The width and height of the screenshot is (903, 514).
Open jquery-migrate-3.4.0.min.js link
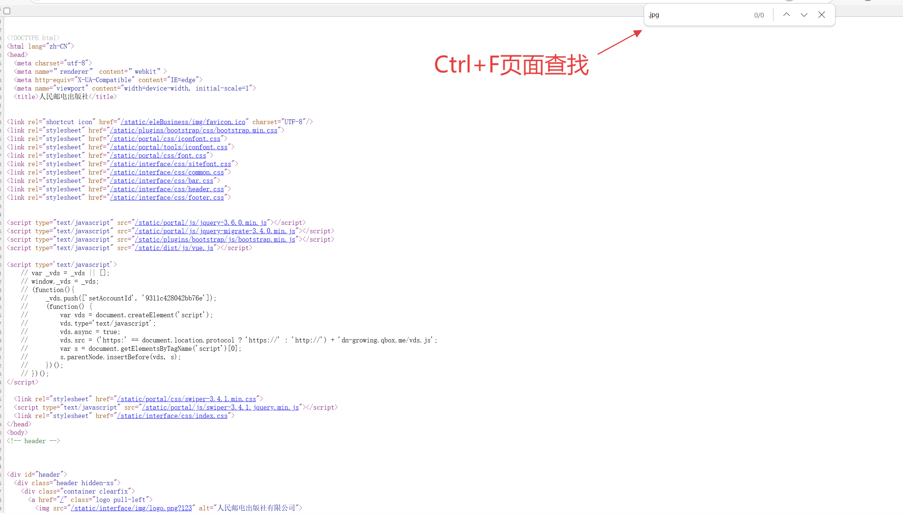point(215,231)
